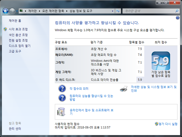Select the 메모리(RAM): row label
Image resolution: width=182 pixels, height=137 pixels.
coord(64,55)
